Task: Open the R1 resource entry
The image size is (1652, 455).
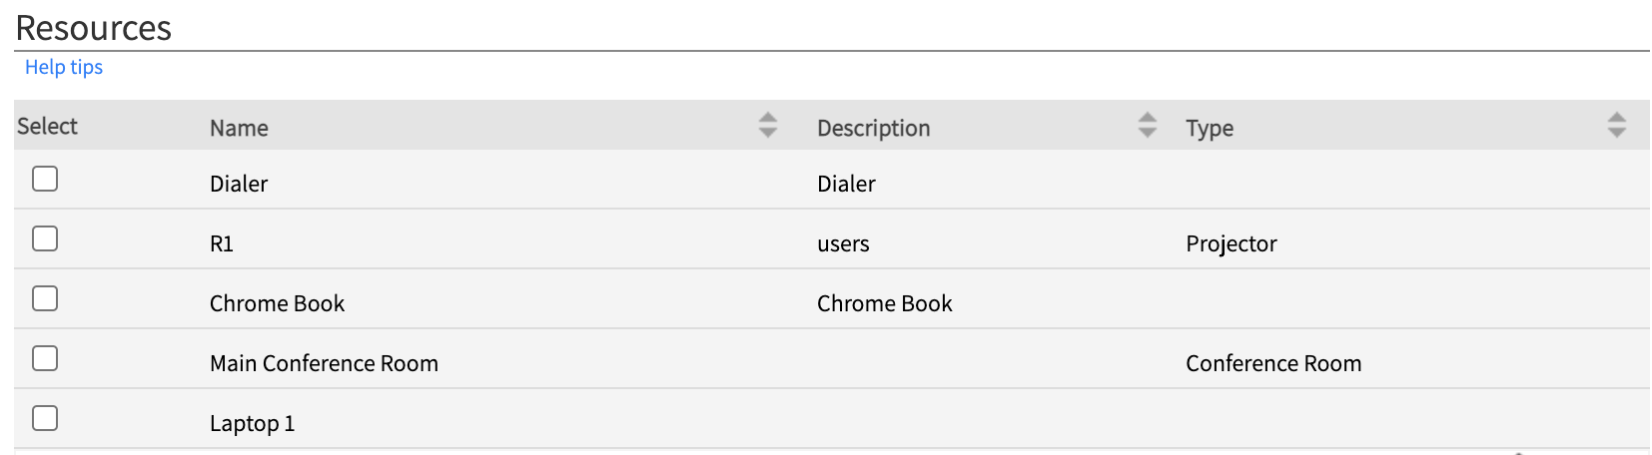Action: tap(222, 243)
